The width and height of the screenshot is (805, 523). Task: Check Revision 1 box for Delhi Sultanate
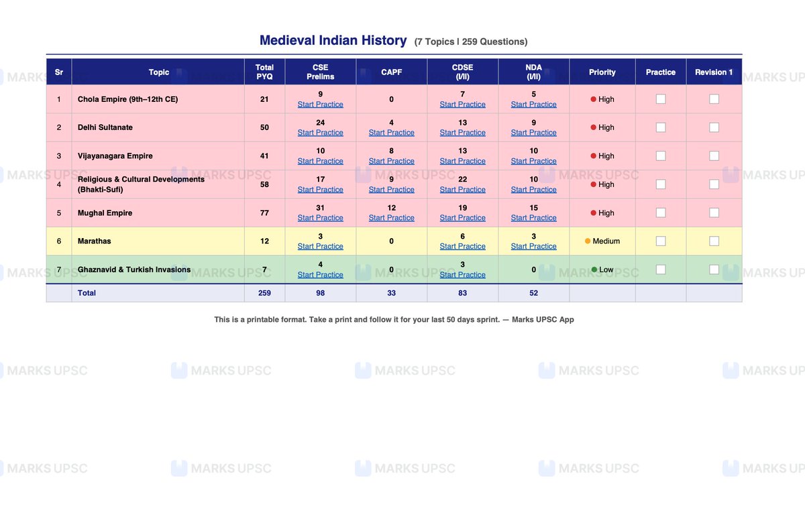tap(714, 127)
